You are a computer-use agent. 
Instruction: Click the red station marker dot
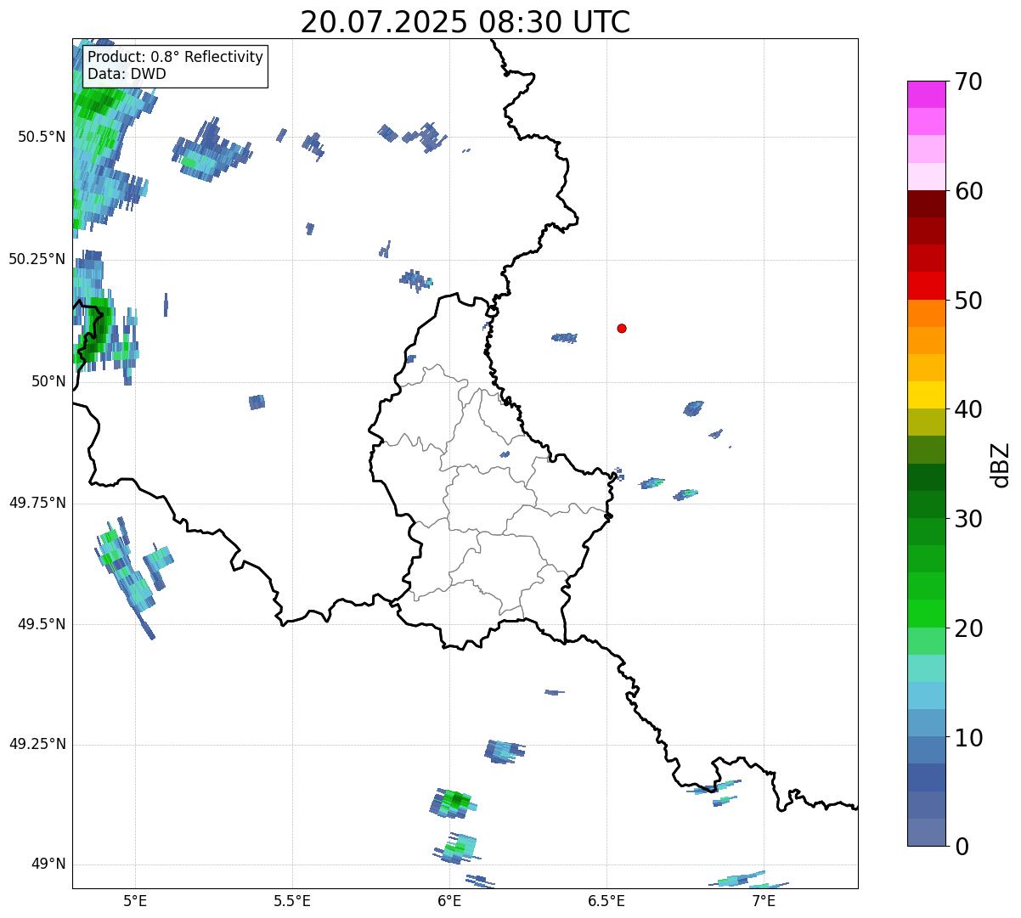pos(622,328)
